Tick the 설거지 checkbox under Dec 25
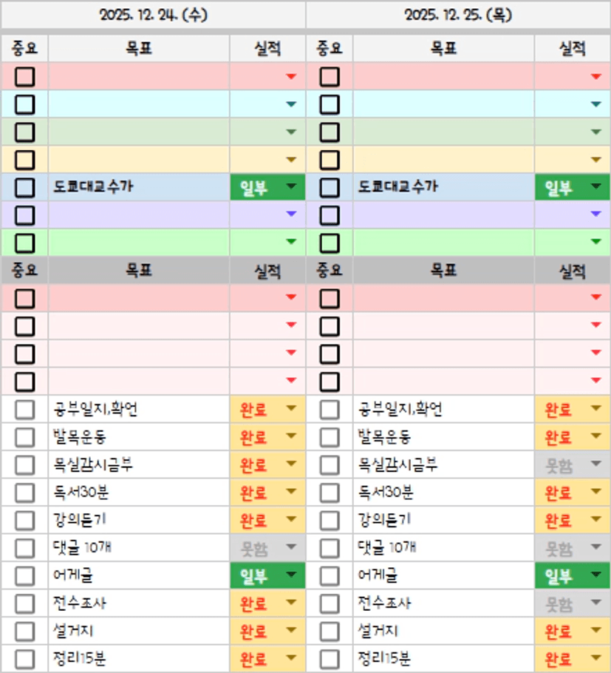Viewport: 611px width, 673px height. click(330, 631)
